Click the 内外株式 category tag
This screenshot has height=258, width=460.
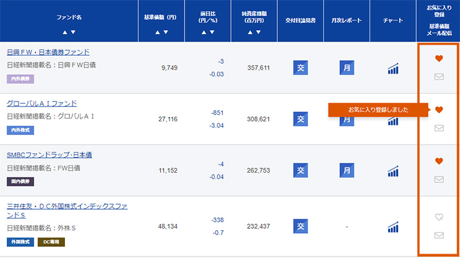click(20, 131)
